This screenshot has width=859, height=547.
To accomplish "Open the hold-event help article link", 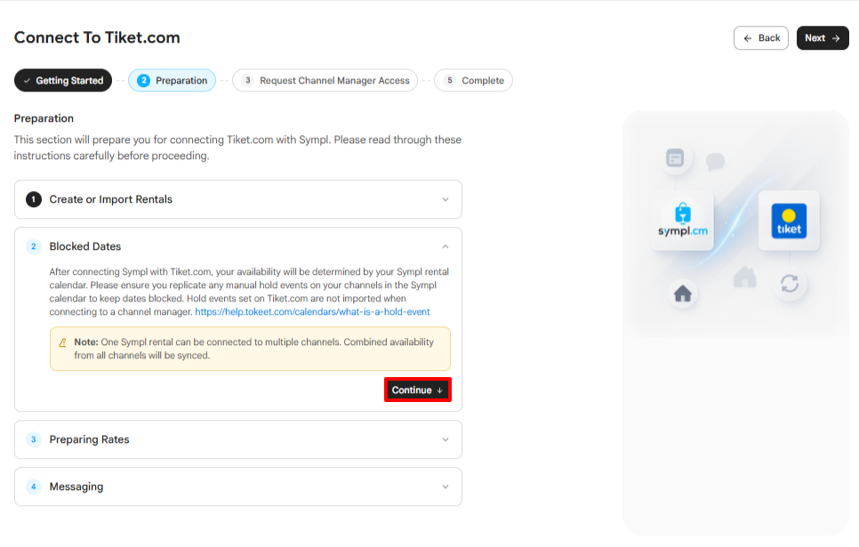I will 312,312.
